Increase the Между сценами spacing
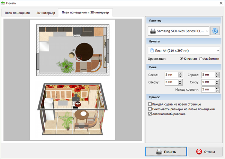The width and height of the screenshot is (225, 159). coord(217,88)
